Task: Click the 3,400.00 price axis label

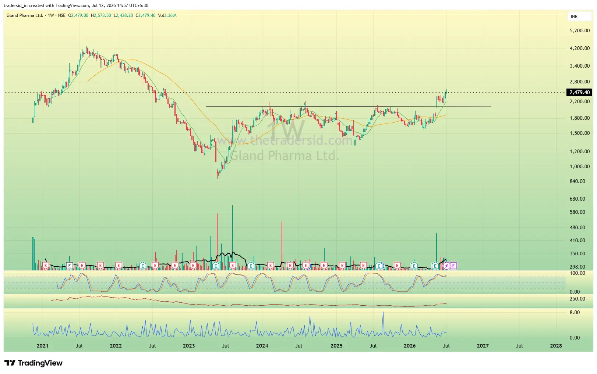Action: 580,66
